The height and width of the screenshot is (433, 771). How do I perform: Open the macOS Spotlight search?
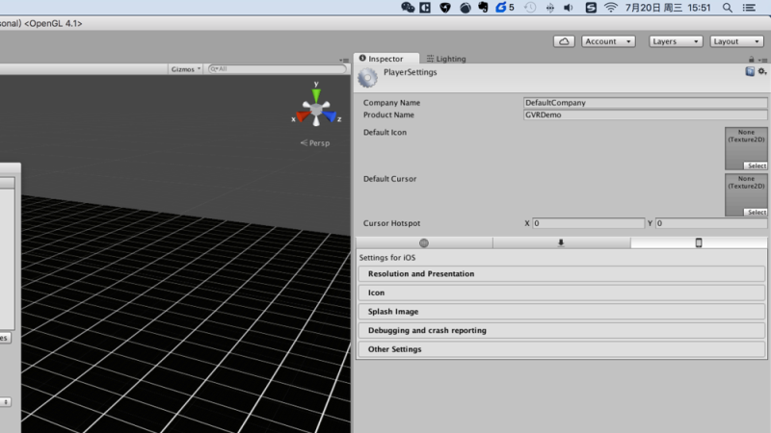[728, 8]
